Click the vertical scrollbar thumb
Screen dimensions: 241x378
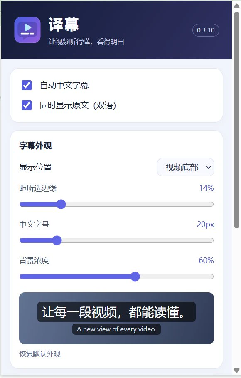tap(237, 120)
